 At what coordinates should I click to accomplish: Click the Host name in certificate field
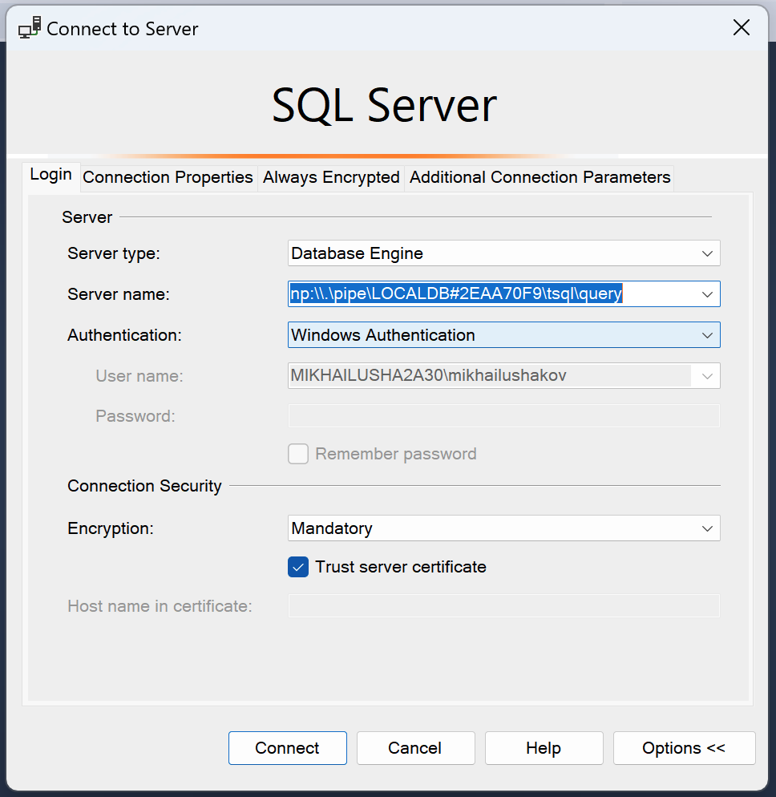click(x=503, y=606)
